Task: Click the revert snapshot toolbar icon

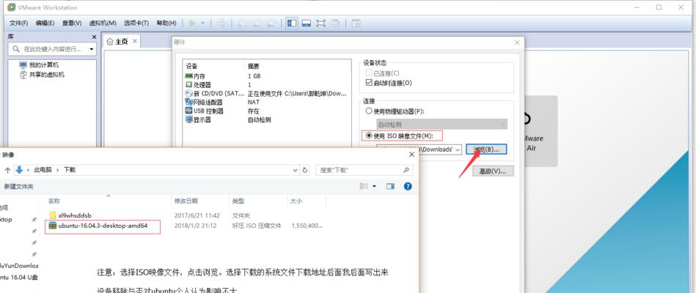Action: click(x=257, y=23)
